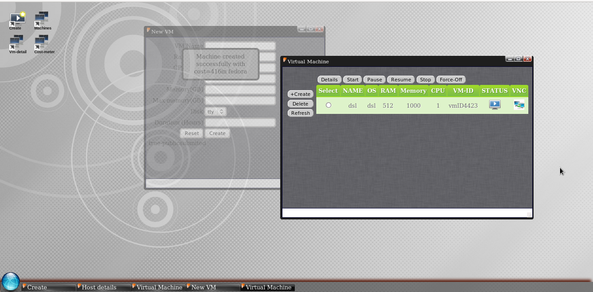Viewport: 593px width, 292px height.
Task: Start the selected virtual machine
Action: pos(352,79)
